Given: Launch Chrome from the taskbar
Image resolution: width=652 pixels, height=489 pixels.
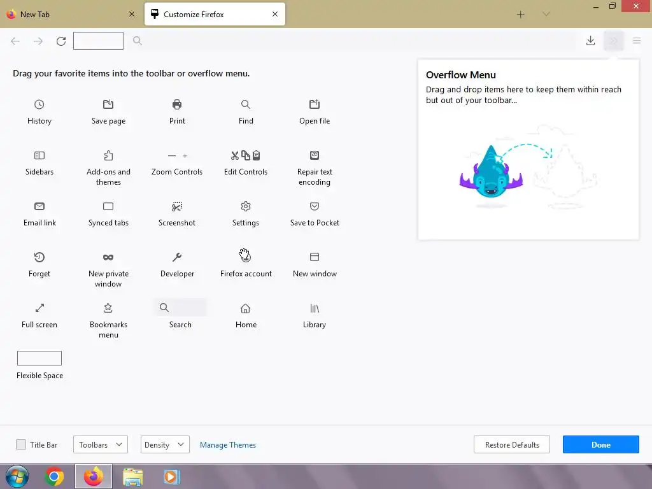Looking at the screenshot, I should pos(54,476).
